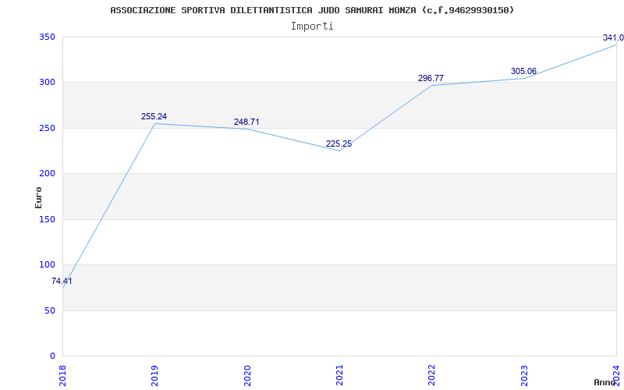
Task: Click the 250 y-axis value
Action: 47,129
